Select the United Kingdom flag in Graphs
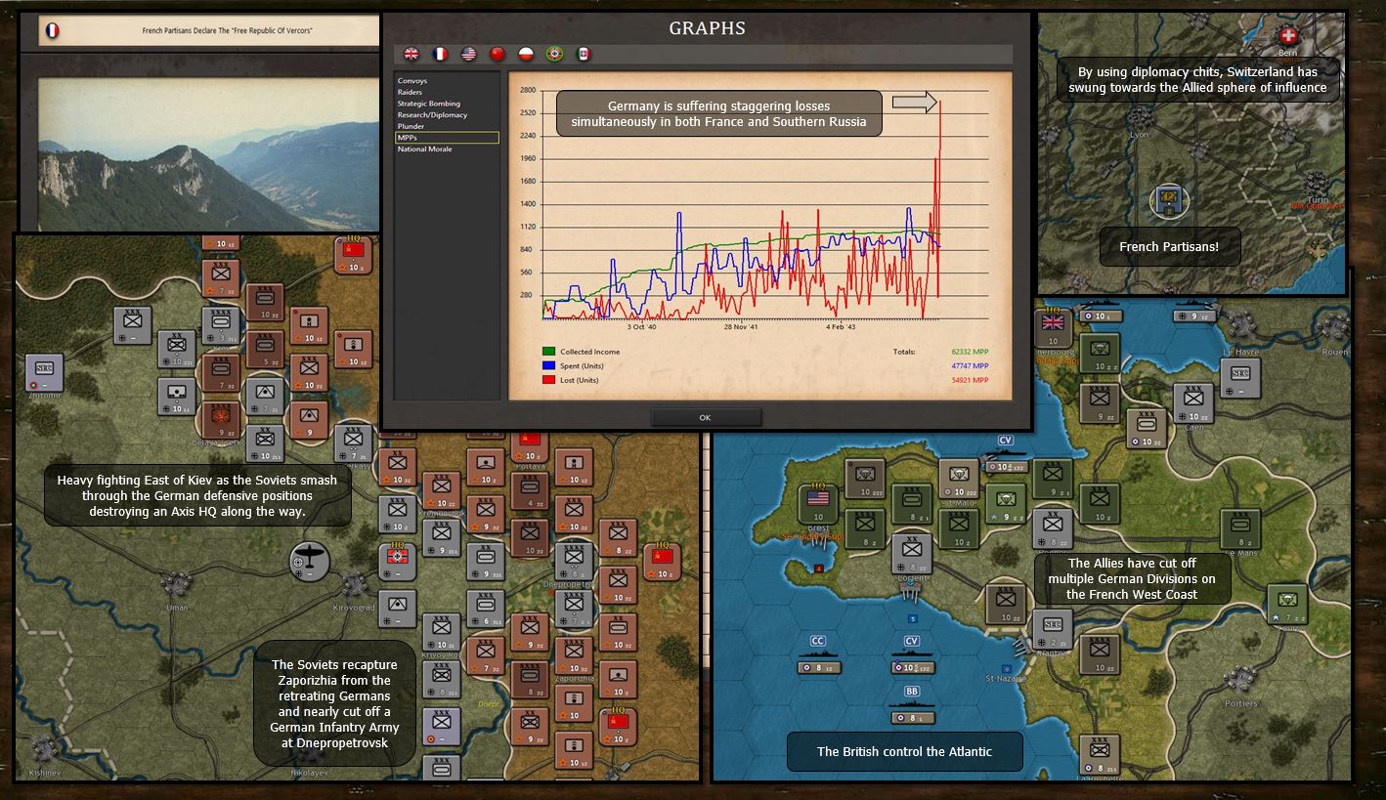1386x800 pixels. (412, 55)
